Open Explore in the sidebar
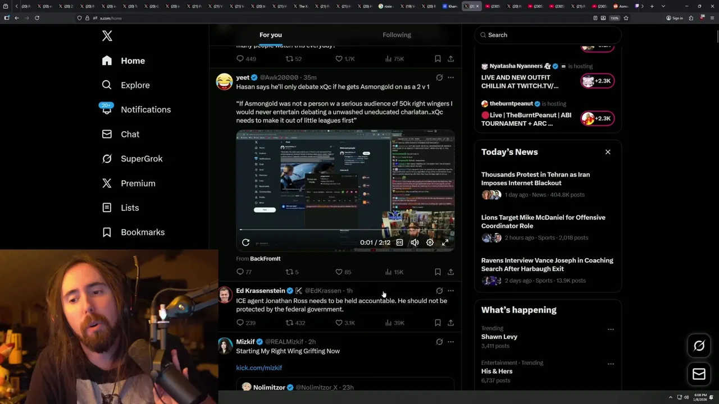Screen dimensions: 719x404 [x=126, y=85]
